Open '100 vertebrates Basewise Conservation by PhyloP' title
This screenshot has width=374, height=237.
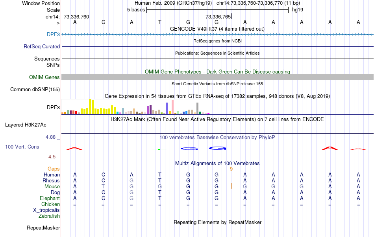point(217,138)
